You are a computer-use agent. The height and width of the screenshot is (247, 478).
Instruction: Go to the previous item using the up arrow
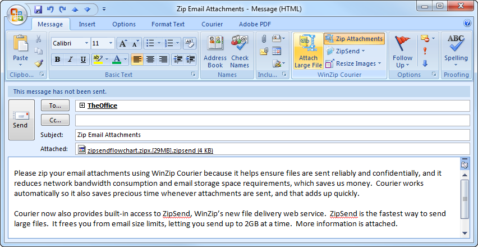coord(75,10)
